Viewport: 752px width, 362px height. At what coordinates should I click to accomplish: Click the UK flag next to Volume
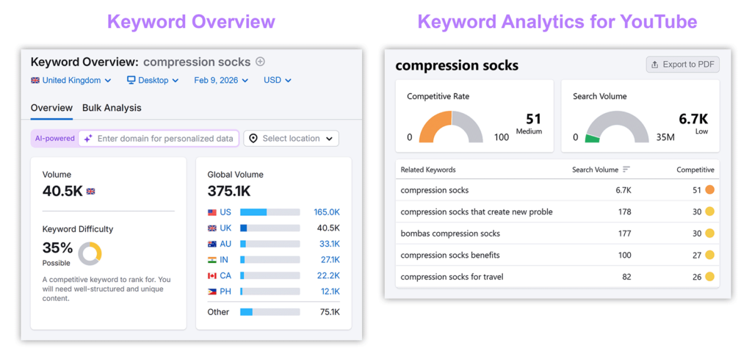[91, 191]
